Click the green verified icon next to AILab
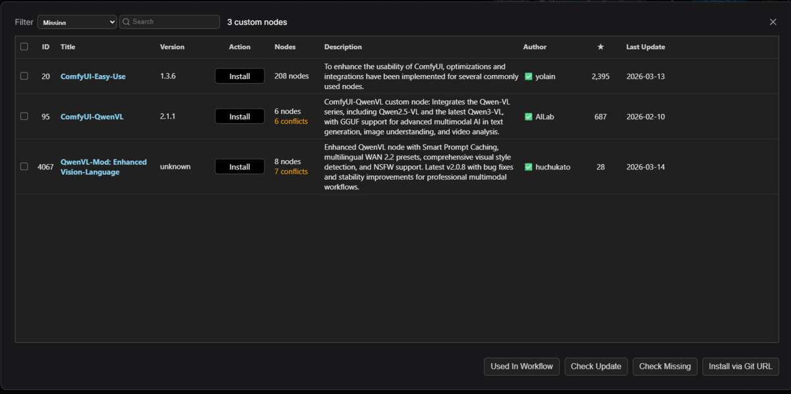 tap(529, 117)
